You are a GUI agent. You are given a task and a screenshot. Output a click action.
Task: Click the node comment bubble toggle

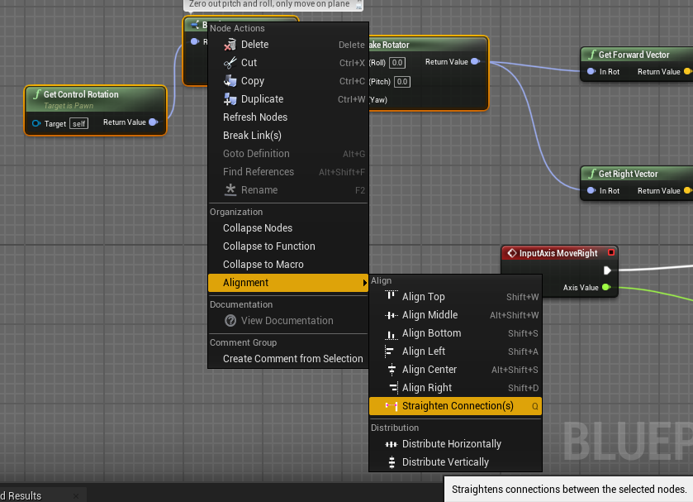358,5
